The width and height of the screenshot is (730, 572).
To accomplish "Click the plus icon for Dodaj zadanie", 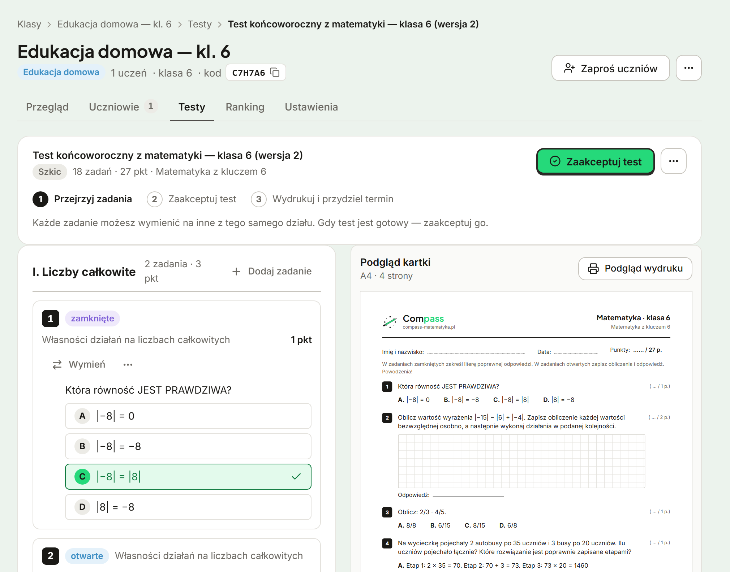I will 236,272.
